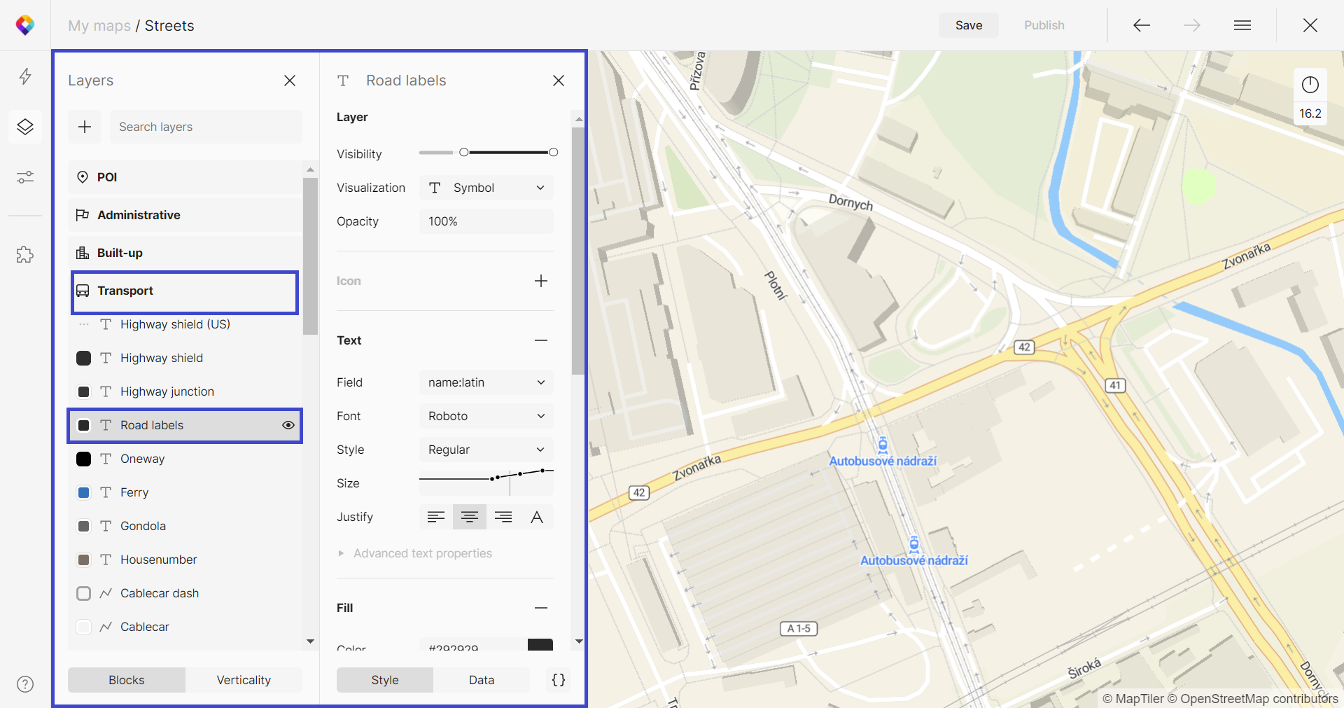
Task: Select center justify text alignment
Action: [470, 517]
